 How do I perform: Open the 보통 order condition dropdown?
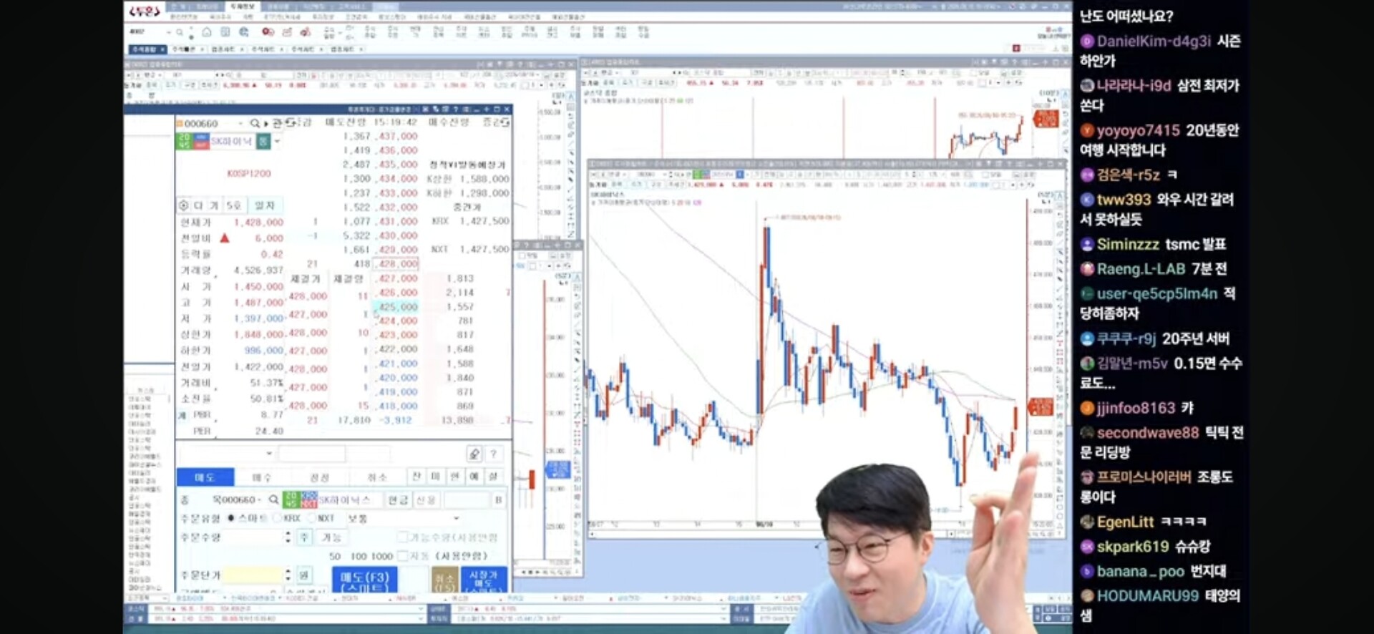tap(404, 518)
